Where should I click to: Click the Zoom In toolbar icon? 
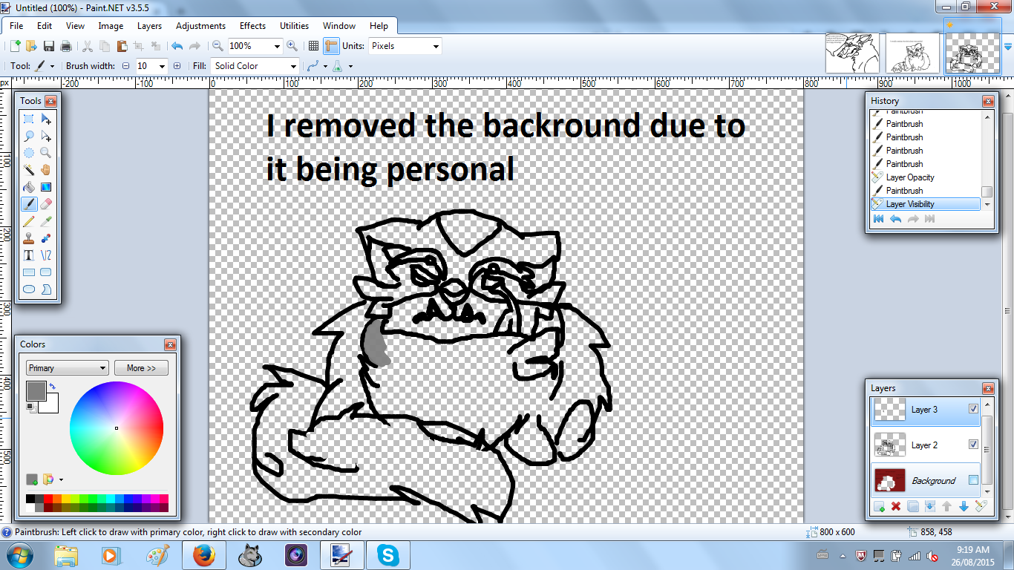pos(292,46)
